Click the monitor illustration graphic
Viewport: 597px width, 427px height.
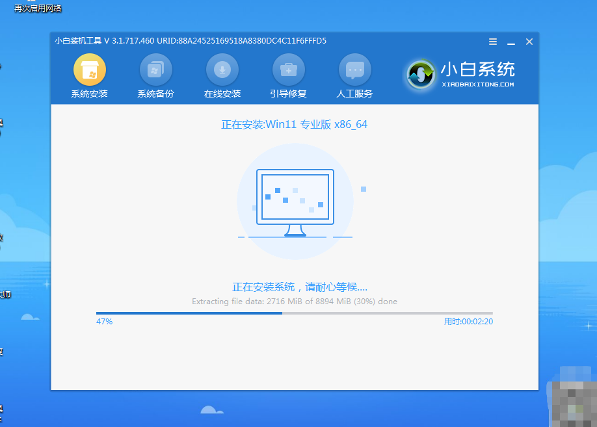pos(295,201)
